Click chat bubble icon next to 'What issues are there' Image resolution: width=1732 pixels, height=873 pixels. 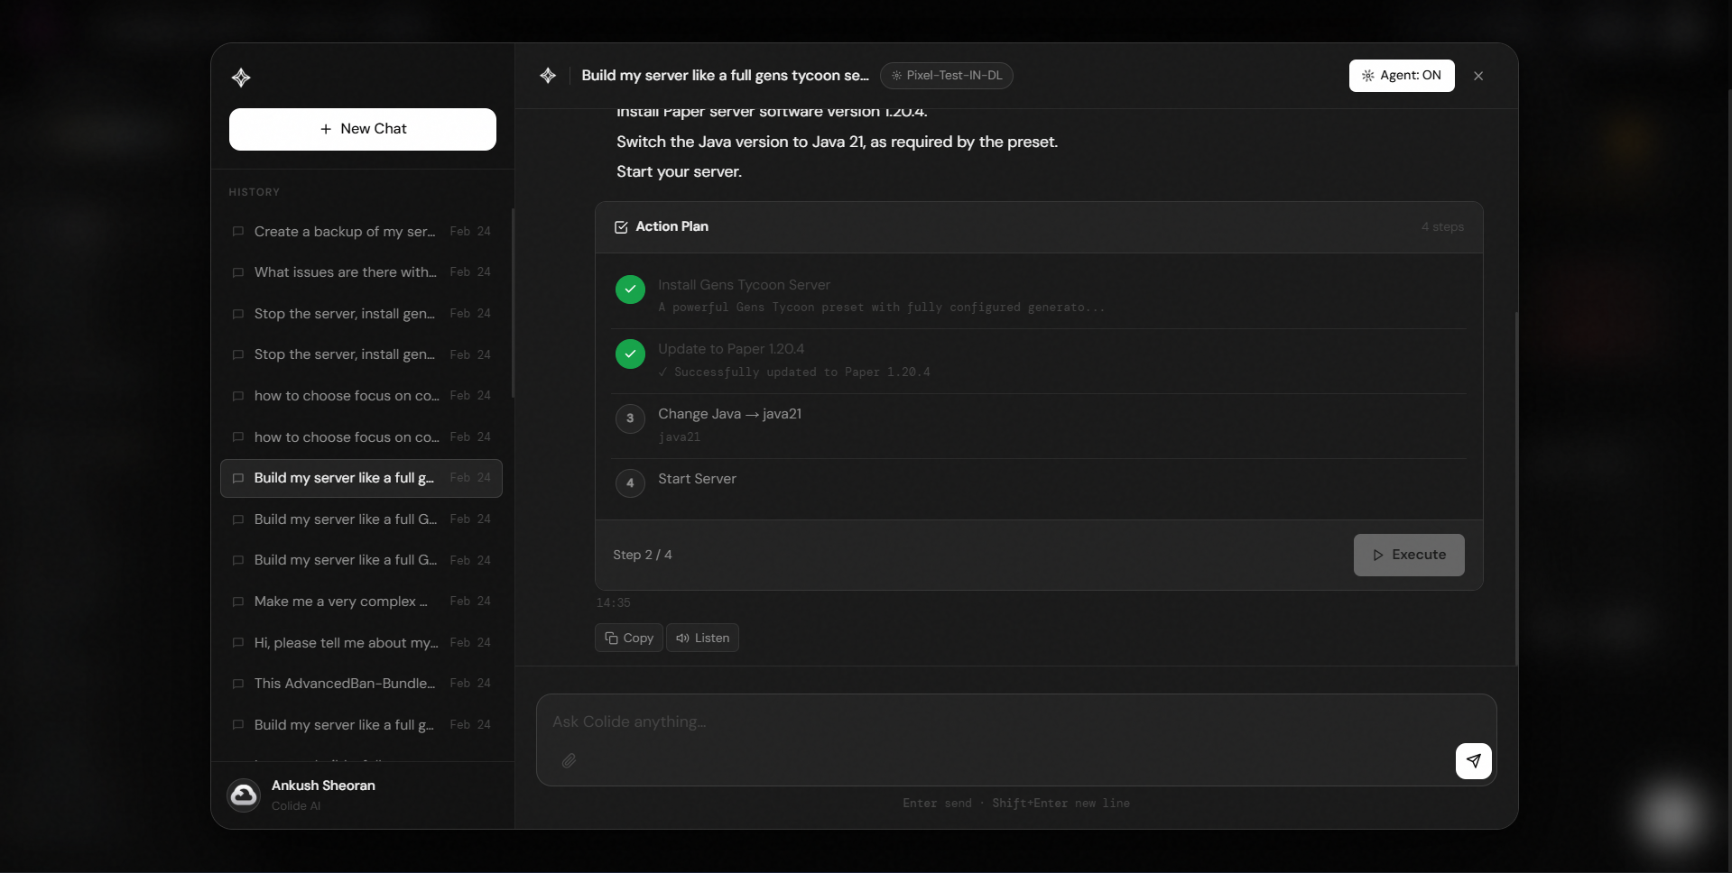pyautogui.click(x=238, y=272)
